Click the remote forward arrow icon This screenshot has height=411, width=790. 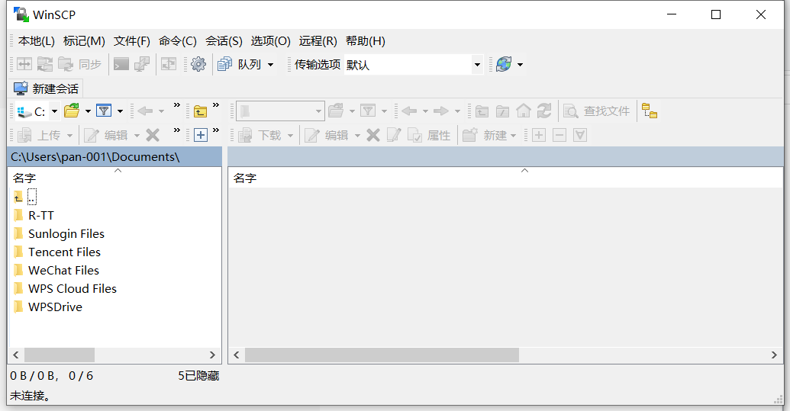[441, 111]
